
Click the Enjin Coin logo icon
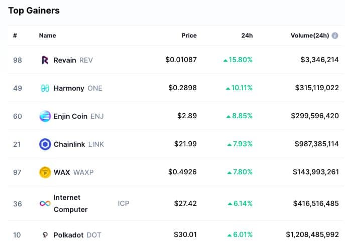point(45,116)
